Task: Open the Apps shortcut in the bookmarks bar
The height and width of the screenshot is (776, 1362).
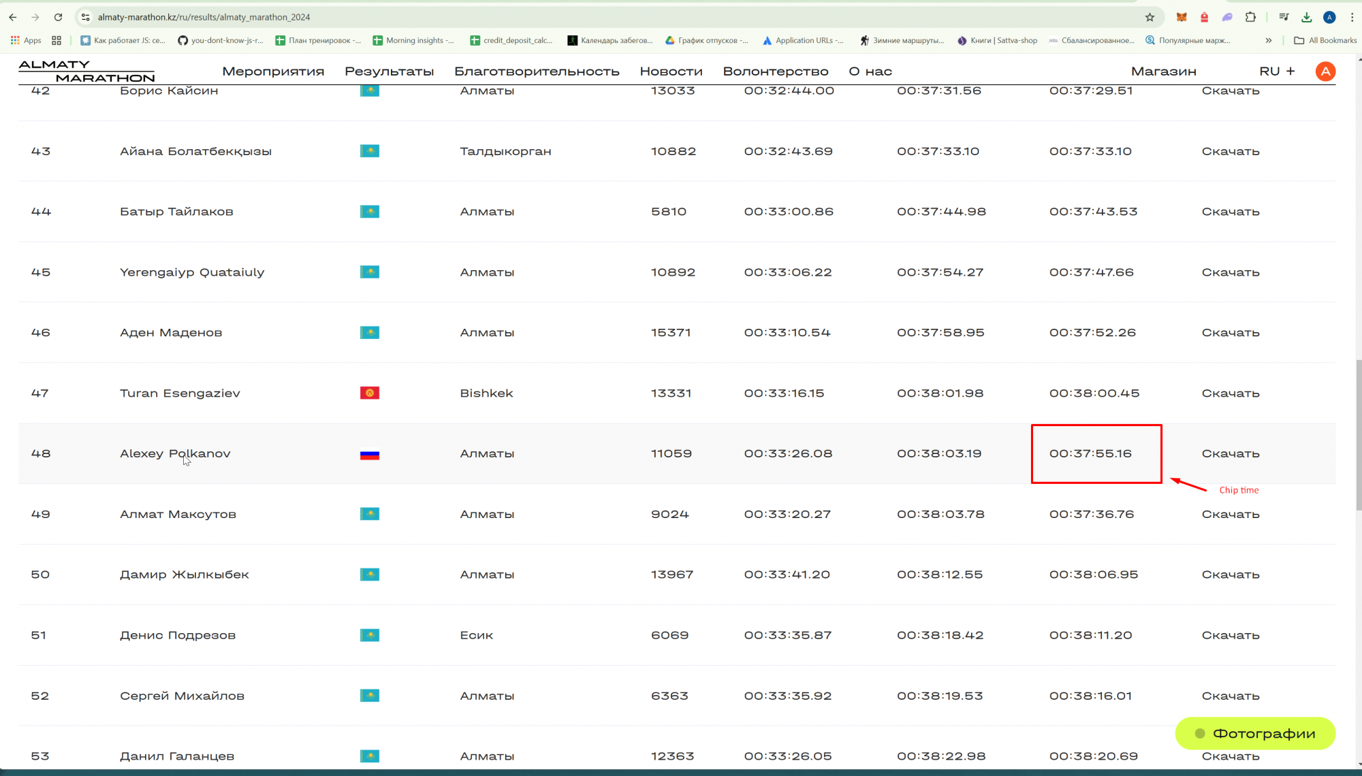Action: [x=26, y=41]
